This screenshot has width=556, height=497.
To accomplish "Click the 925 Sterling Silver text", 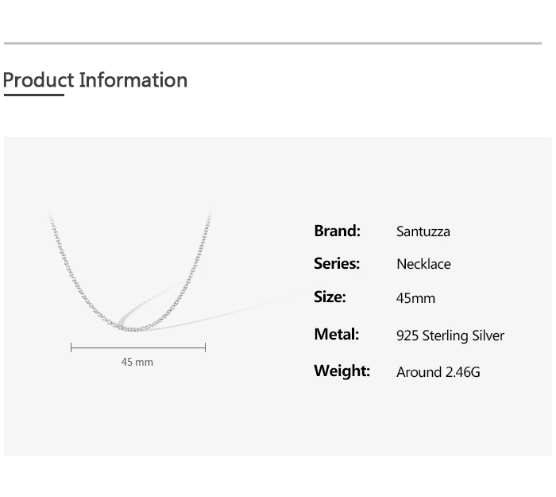I will pos(450,336).
